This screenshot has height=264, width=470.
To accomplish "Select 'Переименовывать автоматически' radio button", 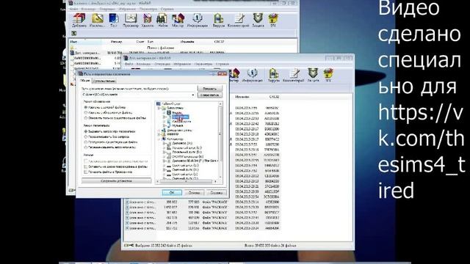I will pos(86,147).
